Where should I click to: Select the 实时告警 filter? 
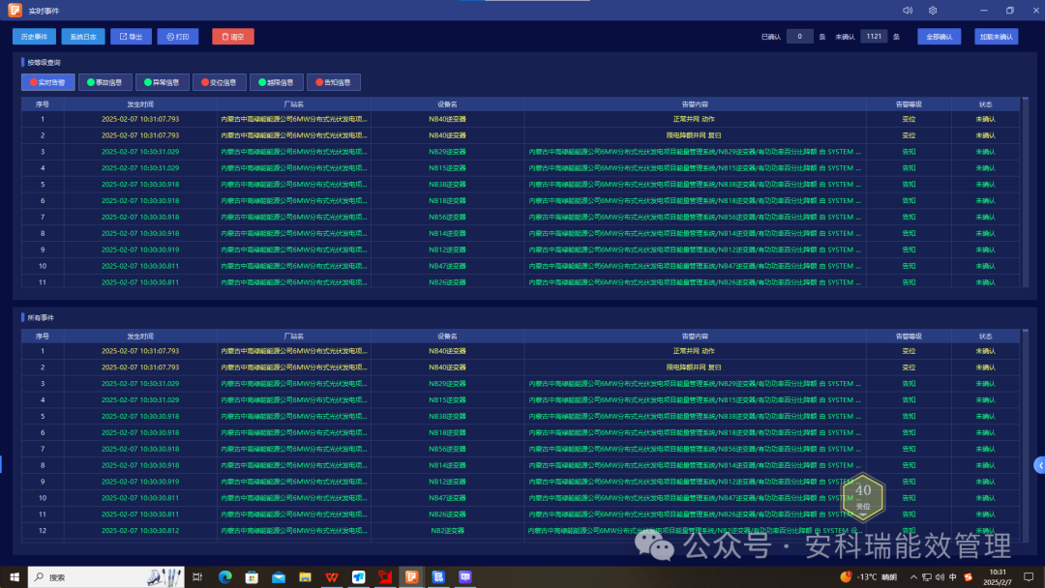[x=47, y=83]
